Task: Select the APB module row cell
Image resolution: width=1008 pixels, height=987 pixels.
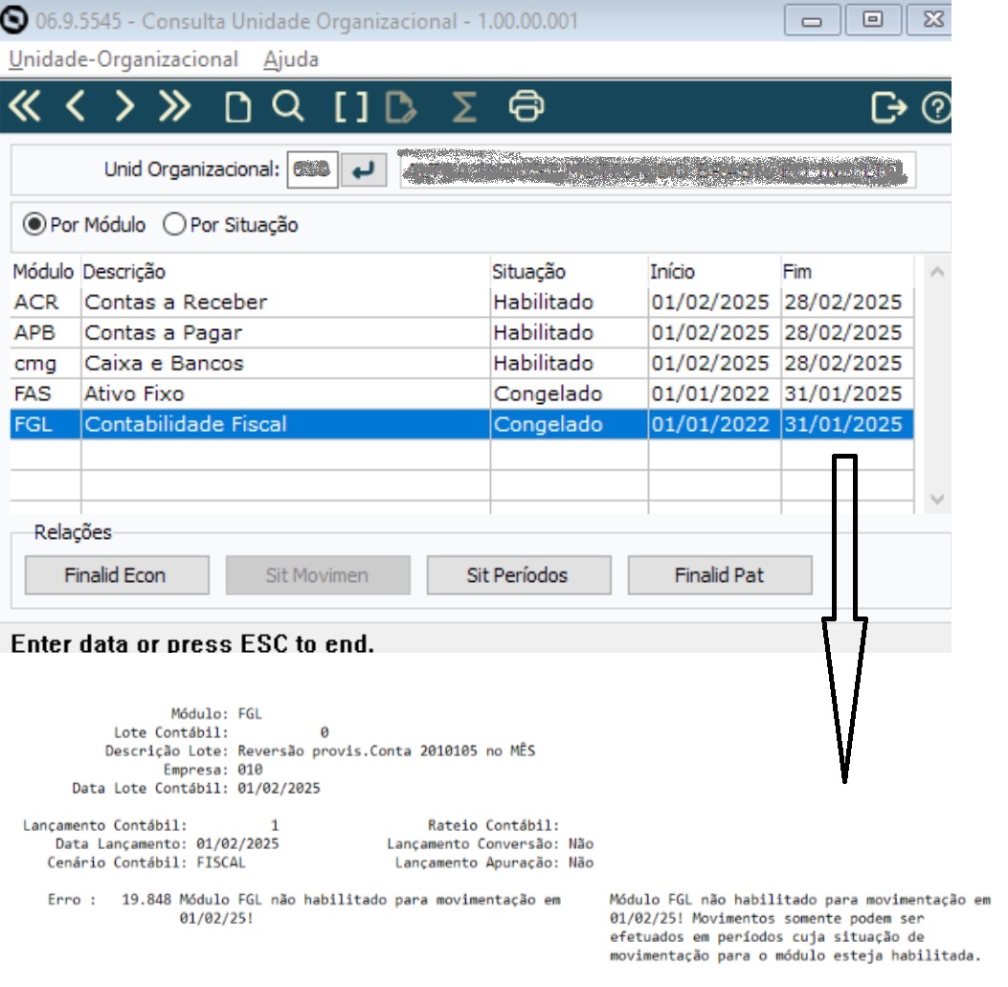Action: click(45, 333)
